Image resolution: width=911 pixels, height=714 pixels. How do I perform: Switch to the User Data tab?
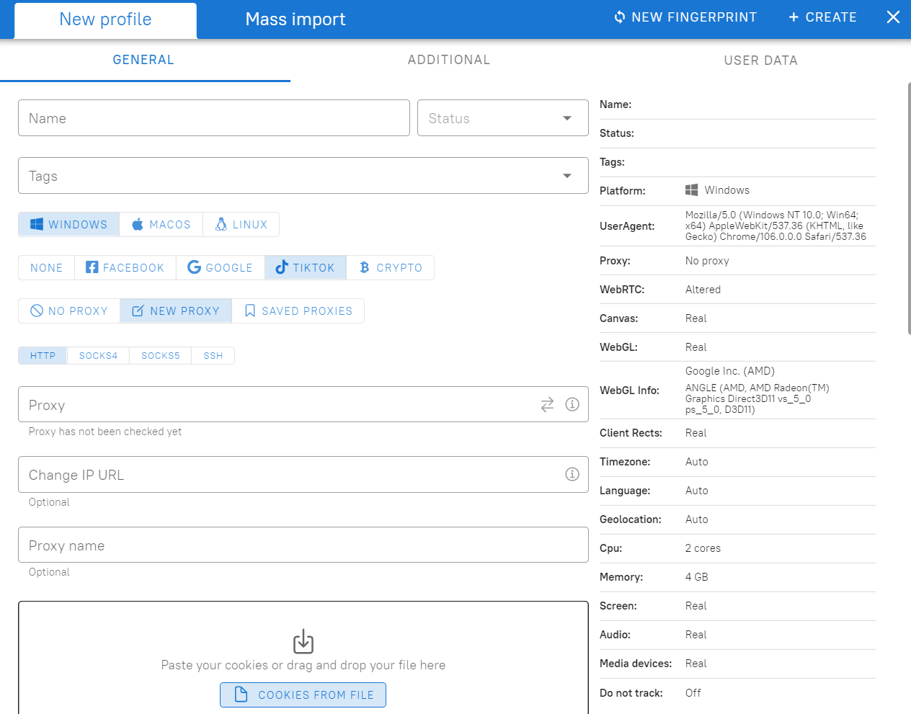click(761, 61)
